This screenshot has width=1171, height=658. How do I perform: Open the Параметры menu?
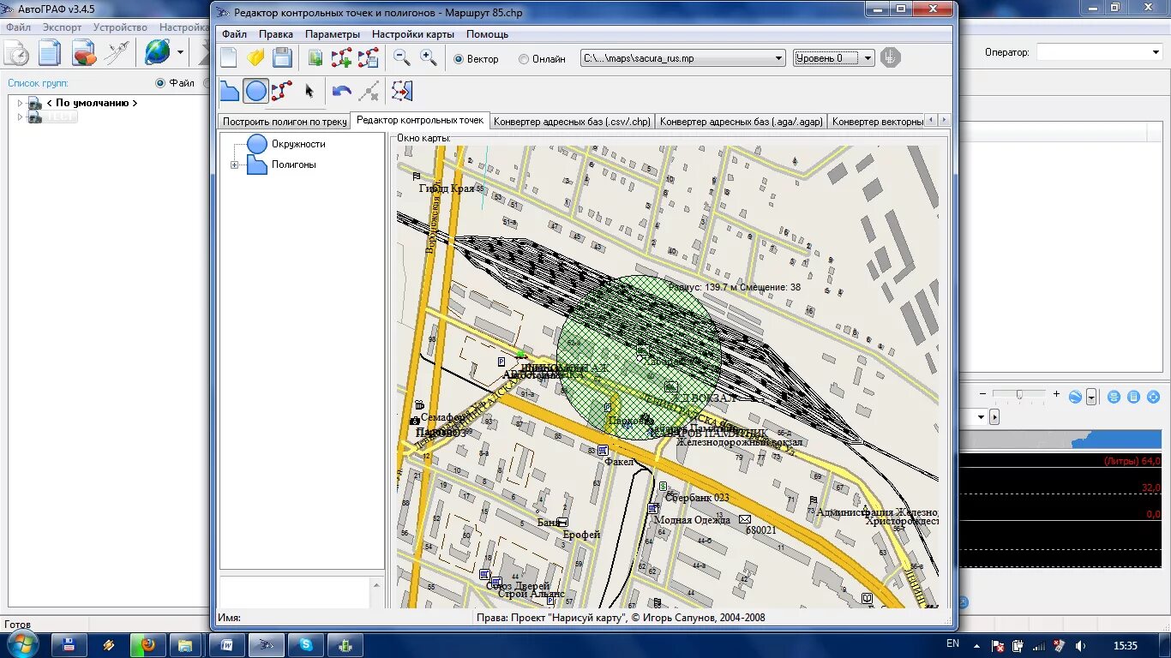coord(333,34)
